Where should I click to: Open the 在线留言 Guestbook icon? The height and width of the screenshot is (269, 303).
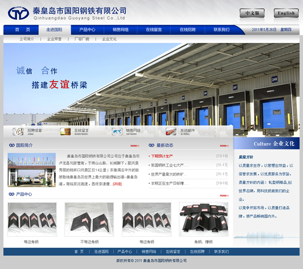click(66, 131)
